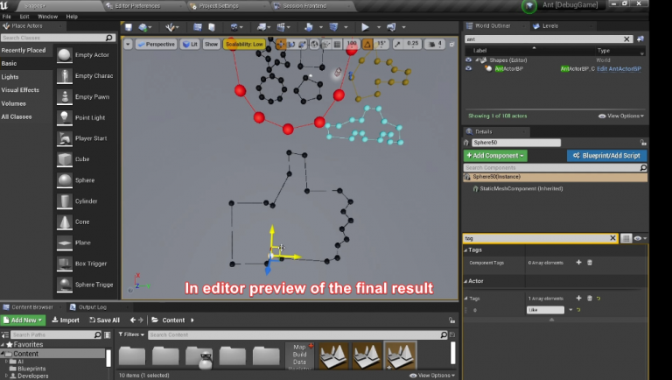This screenshot has height=380, width=672.
Task: Open the Lit view mode dropdown
Action: 190,44
